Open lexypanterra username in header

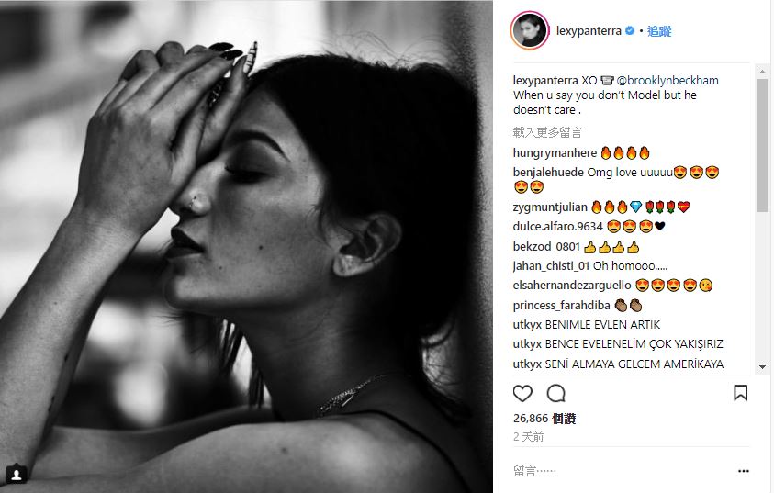coord(589,31)
